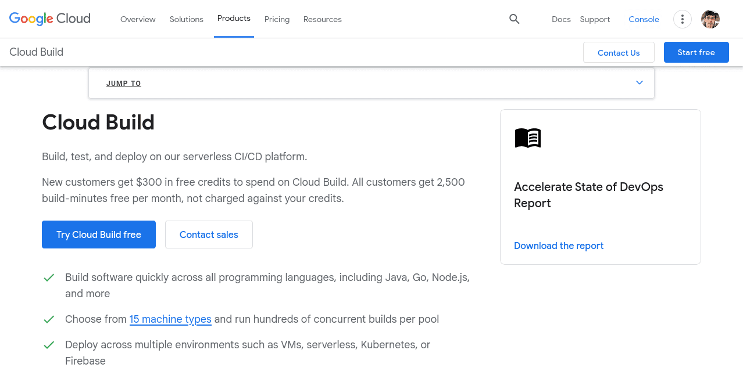
Task: Click the Google Cloud logo
Action: point(50,19)
